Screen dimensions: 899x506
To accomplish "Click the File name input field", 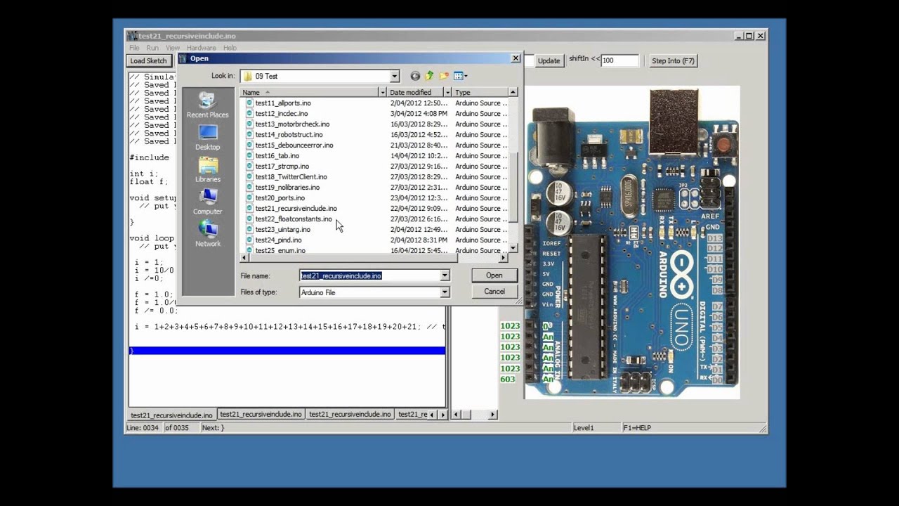I will [x=370, y=275].
